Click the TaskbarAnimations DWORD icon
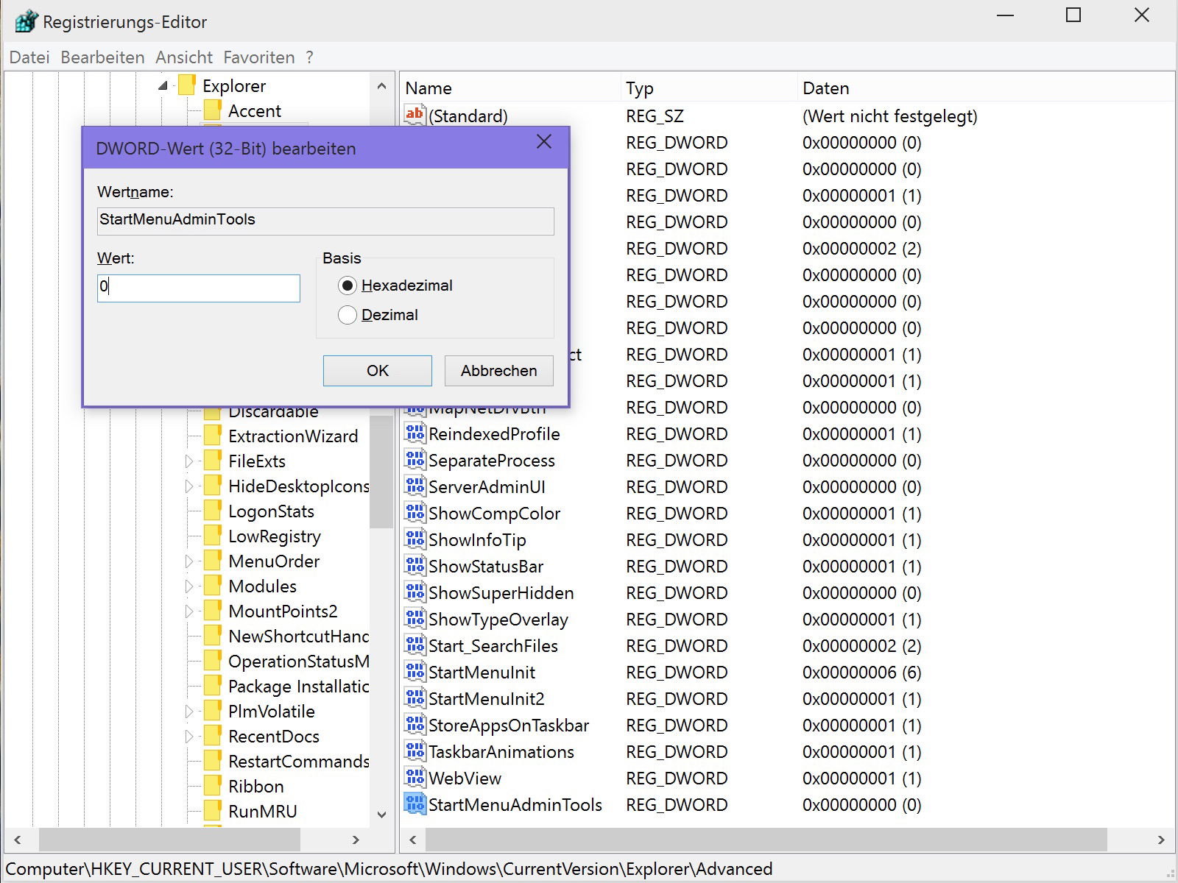1178x883 pixels. point(415,751)
